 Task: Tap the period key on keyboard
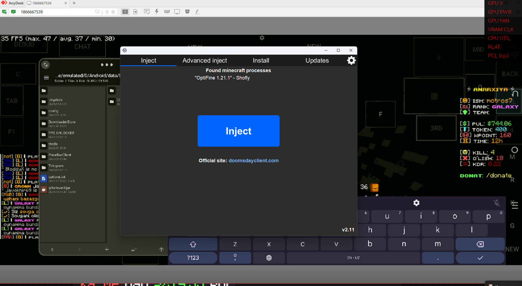[438, 258]
